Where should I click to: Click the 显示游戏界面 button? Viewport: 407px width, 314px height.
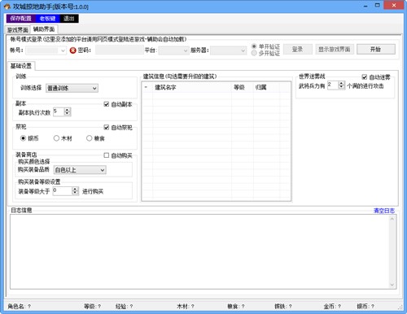coord(335,50)
